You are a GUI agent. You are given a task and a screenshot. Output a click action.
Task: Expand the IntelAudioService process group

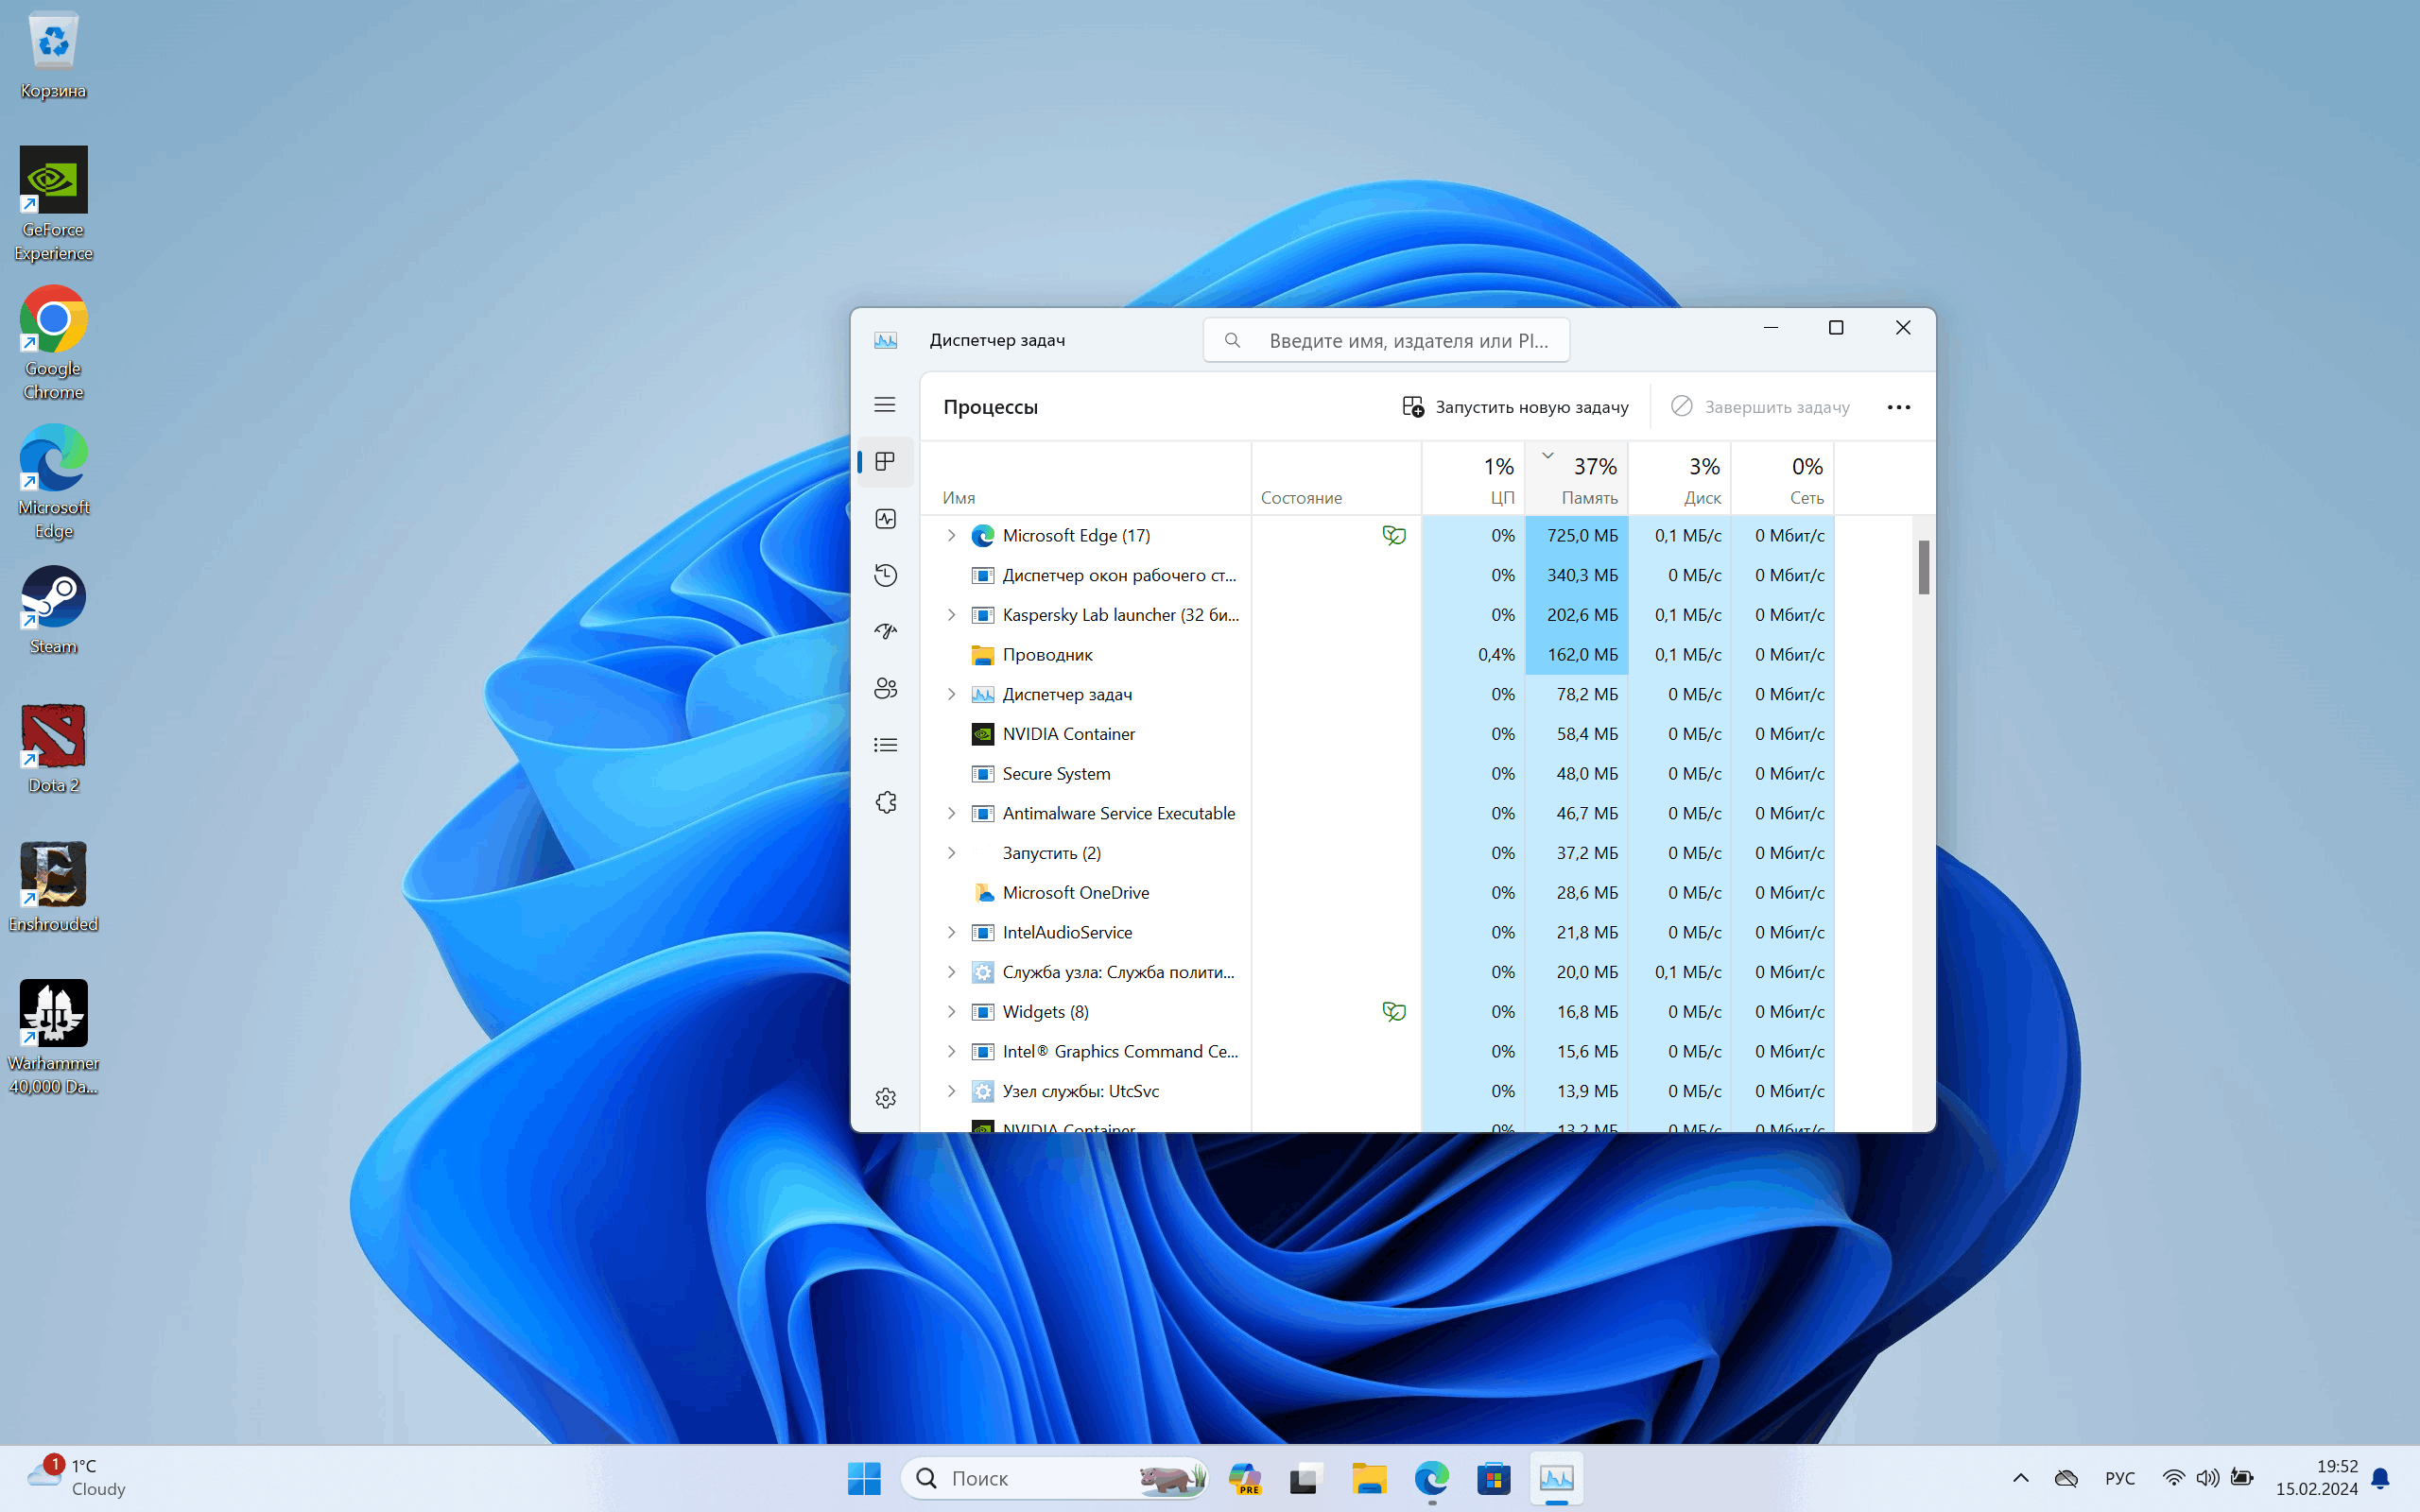[951, 932]
